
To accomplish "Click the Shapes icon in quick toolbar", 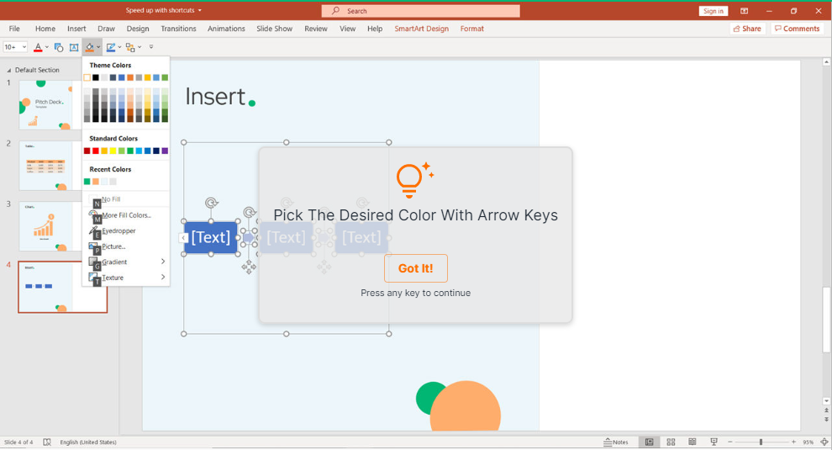I will click(x=59, y=47).
